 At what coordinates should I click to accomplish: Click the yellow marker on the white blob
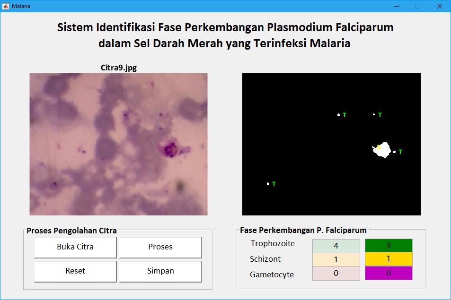pos(379,147)
